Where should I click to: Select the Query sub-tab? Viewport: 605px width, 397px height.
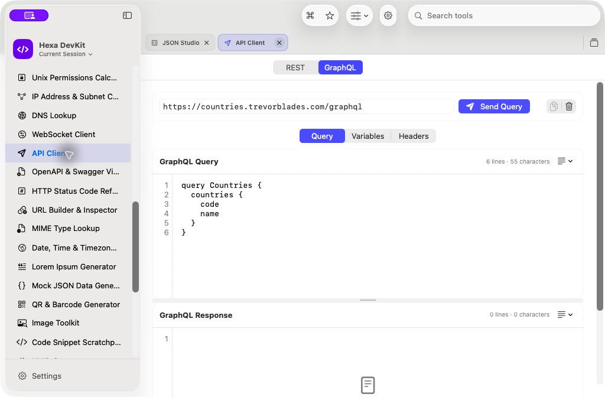coord(322,136)
